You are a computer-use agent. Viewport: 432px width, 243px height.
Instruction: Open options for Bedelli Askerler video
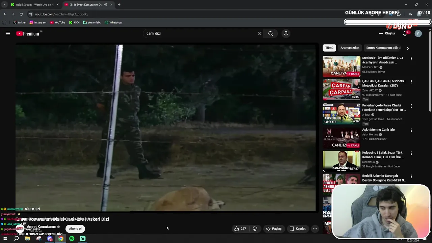click(x=411, y=177)
